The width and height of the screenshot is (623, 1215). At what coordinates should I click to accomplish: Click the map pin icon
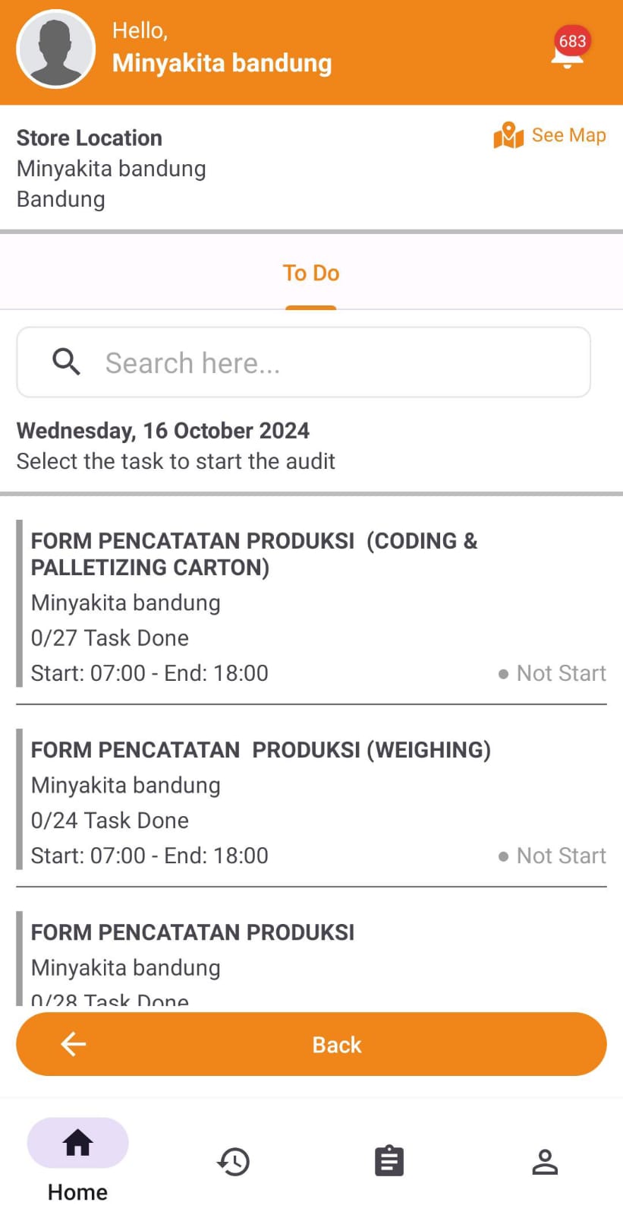tap(508, 136)
